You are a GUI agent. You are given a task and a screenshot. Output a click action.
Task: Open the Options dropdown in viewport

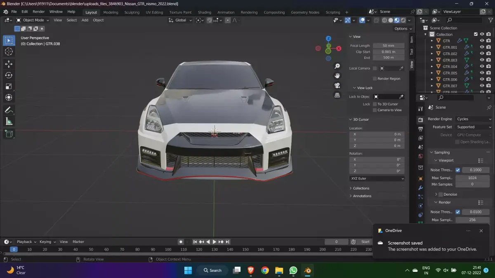pos(403,28)
